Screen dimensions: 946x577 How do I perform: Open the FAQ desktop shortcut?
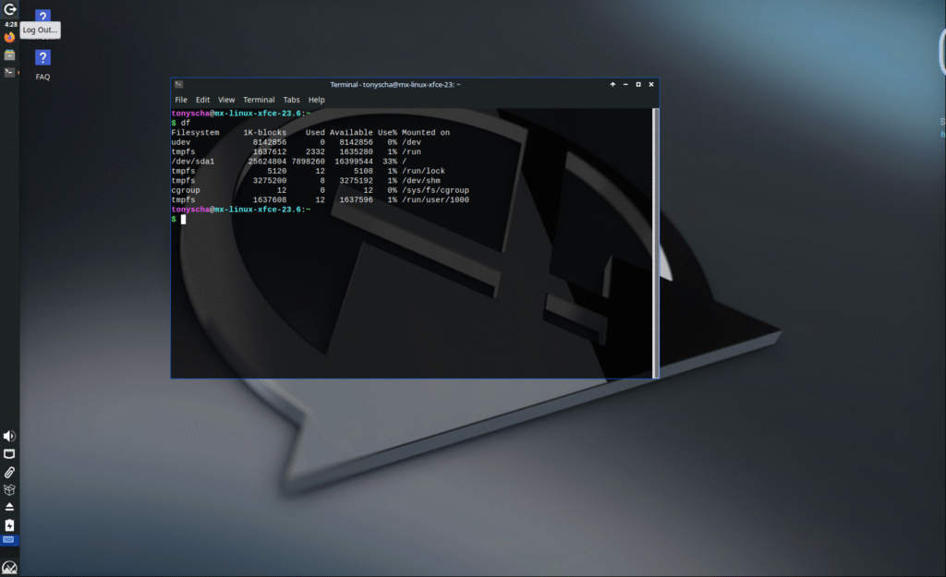click(x=42, y=66)
